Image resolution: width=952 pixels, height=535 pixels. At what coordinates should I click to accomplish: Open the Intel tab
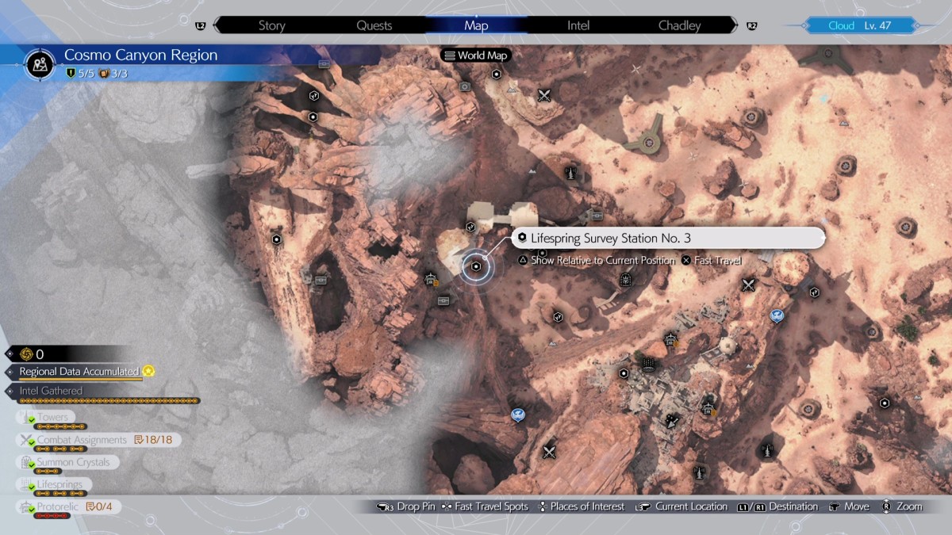[578, 25]
